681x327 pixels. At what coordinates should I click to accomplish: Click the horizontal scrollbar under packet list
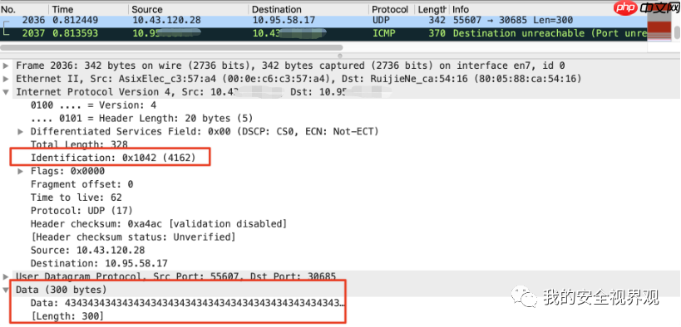(171, 47)
